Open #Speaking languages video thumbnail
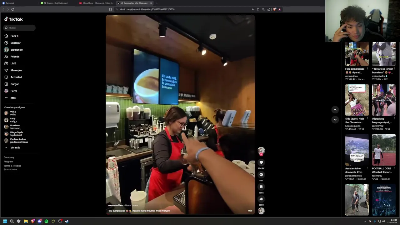The height and width of the screenshot is (225, 400). pos(384,100)
